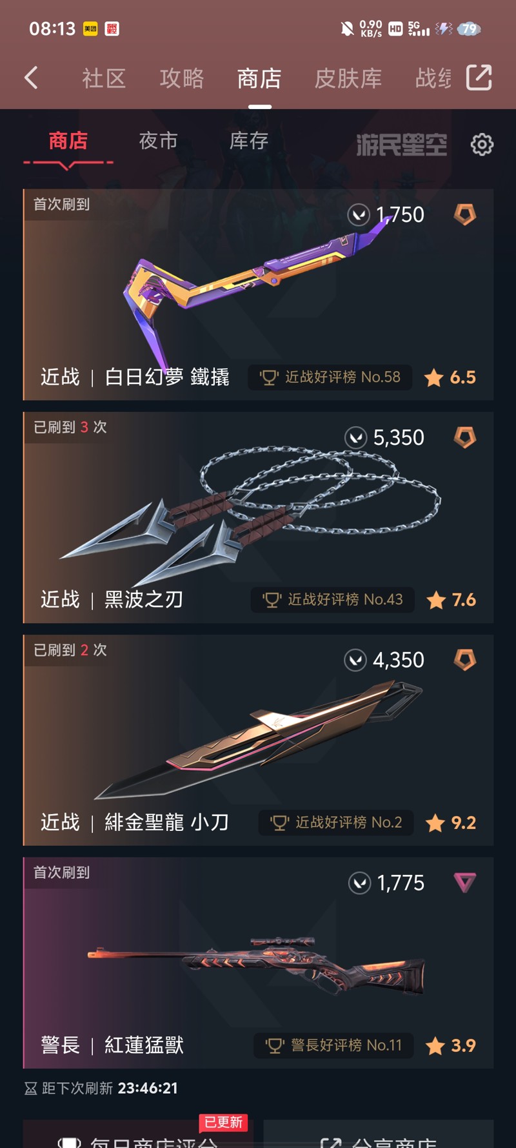Tap the back arrow icon

tap(31, 77)
